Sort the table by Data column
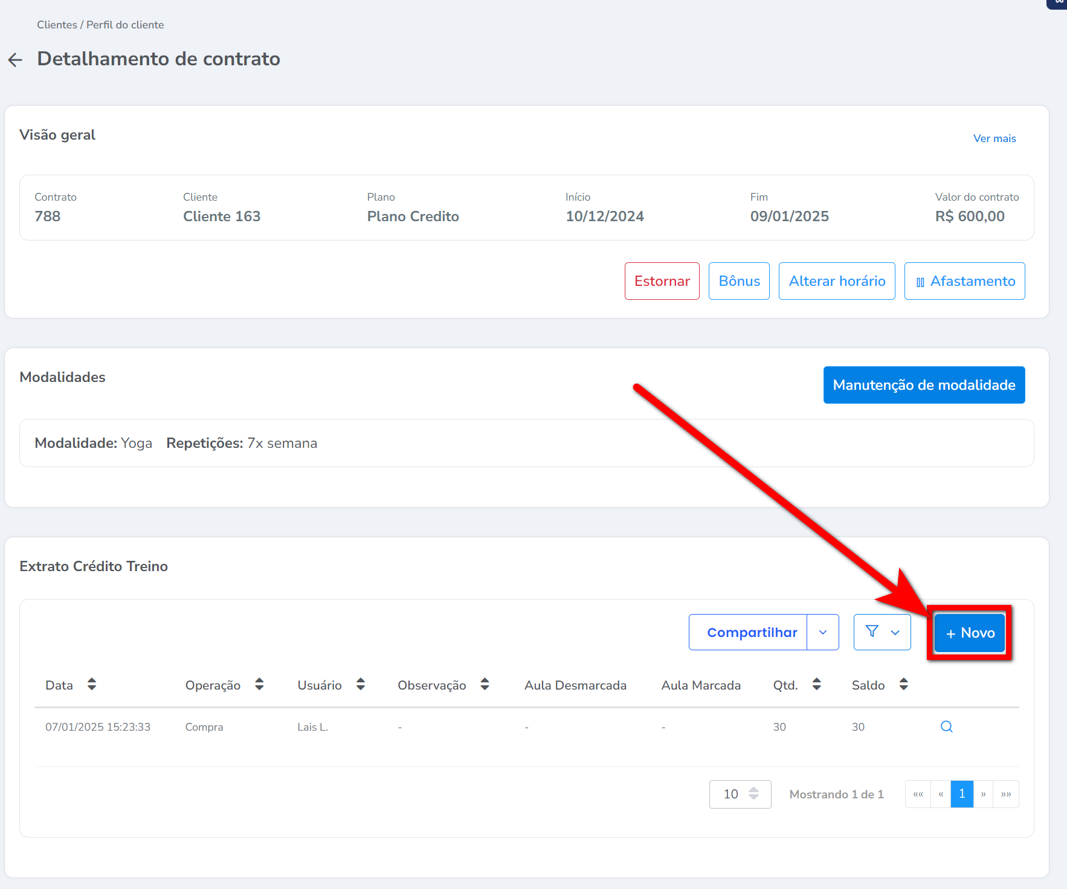This screenshot has width=1067, height=889. [92, 685]
